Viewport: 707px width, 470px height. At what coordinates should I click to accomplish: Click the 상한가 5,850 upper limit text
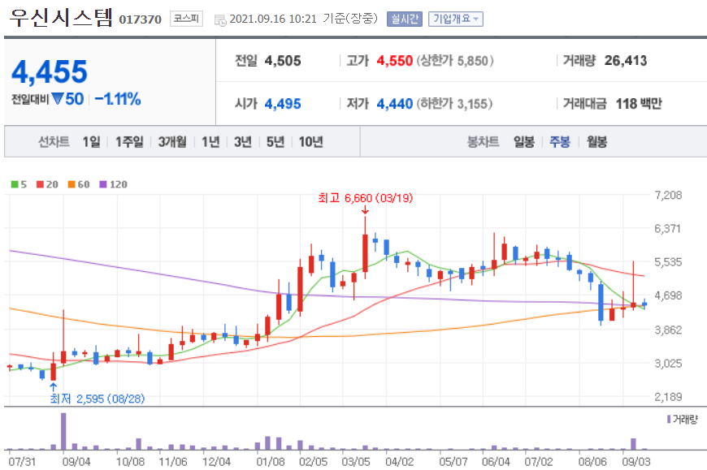pyautogui.click(x=454, y=60)
